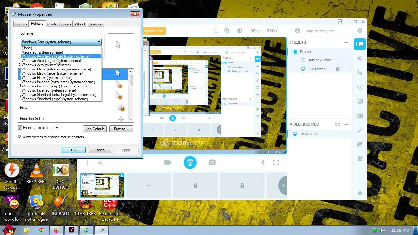418x235 pixels.
Task: Choose Windows Black (extra large) scheme
Action: tap(61, 69)
